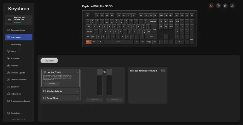This screenshot has width=243, height=125.
Task: Select the Space bar key
Action: [x=119, y=42]
